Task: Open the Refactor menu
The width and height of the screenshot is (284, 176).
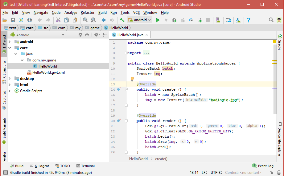Action: [x=88, y=13]
